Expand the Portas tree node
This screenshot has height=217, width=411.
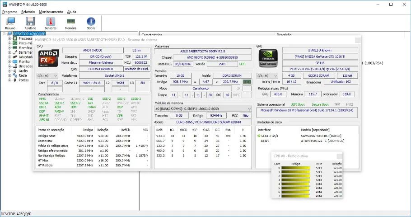click(9, 80)
